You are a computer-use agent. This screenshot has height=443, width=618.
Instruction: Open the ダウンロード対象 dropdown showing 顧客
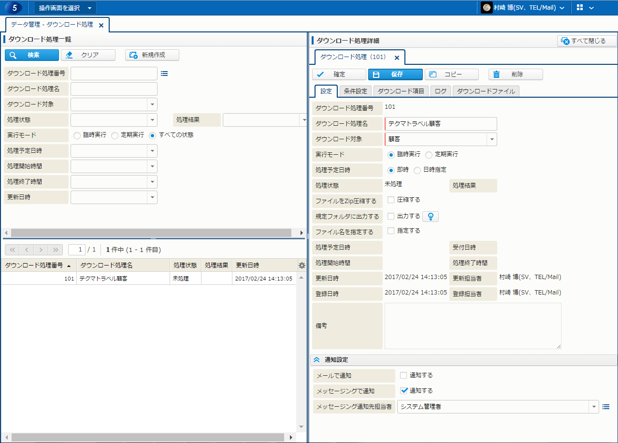[491, 139]
